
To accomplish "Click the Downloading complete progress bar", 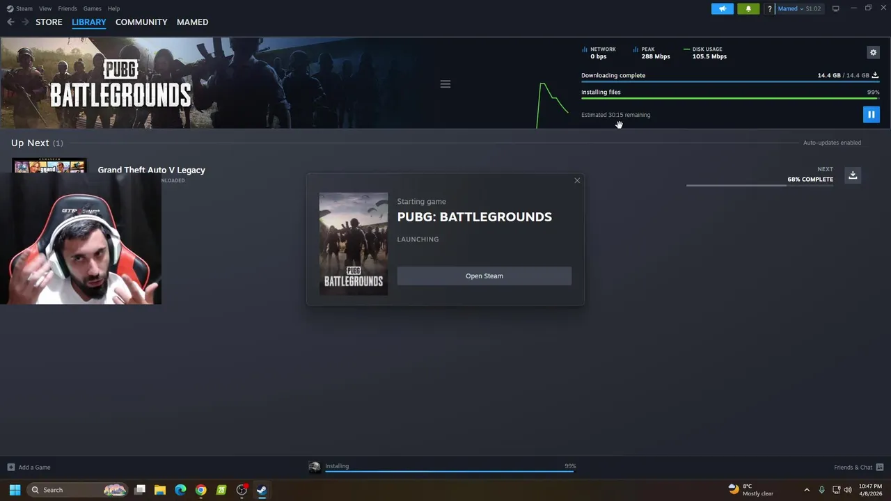I will 730,81.
